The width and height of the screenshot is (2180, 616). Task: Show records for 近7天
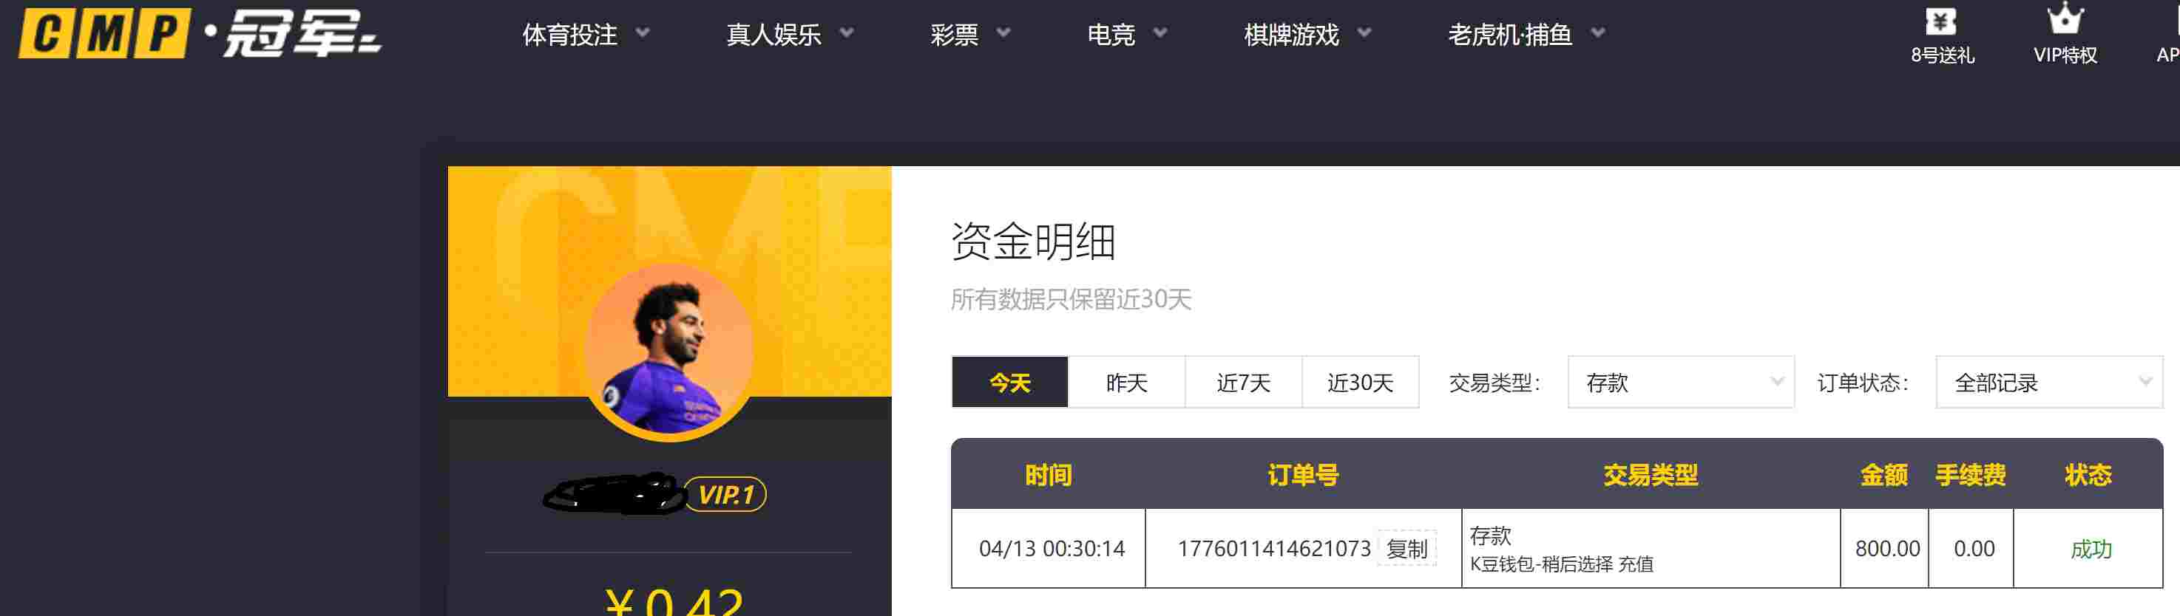pos(1243,383)
